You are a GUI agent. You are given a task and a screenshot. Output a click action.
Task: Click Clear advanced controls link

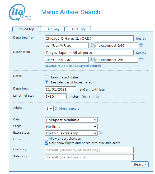coord(84,66)
